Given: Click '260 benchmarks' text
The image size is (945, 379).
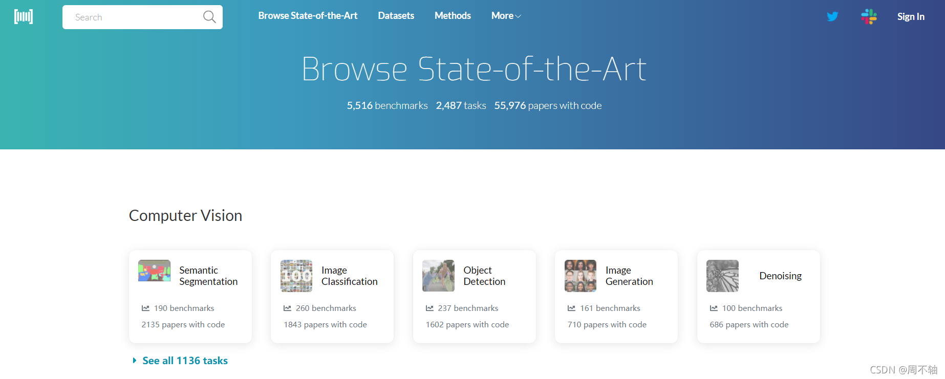Looking at the screenshot, I should point(326,308).
